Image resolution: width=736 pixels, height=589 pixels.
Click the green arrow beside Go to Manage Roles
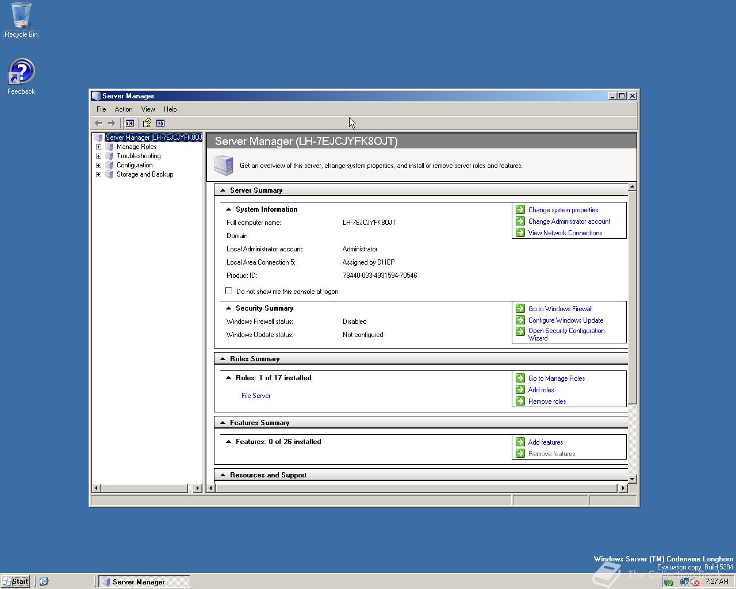coord(520,378)
